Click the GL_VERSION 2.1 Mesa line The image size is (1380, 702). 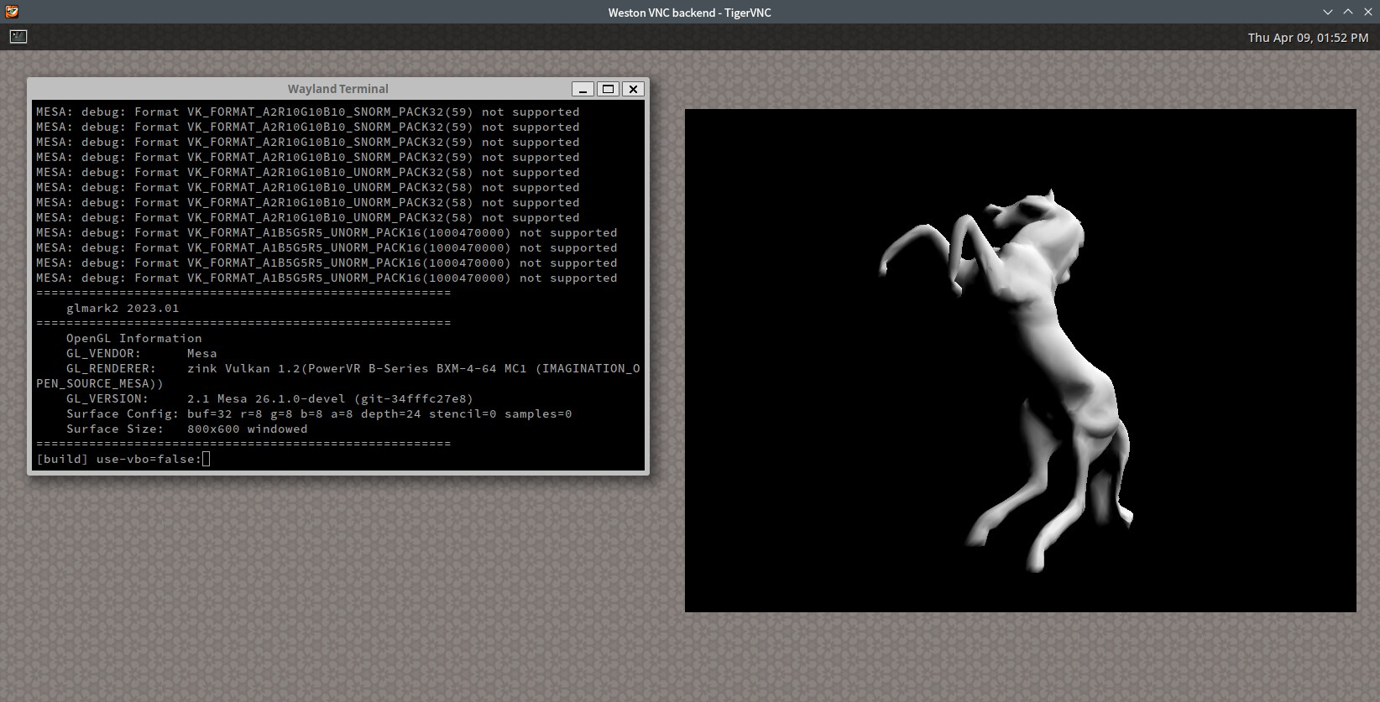point(269,398)
